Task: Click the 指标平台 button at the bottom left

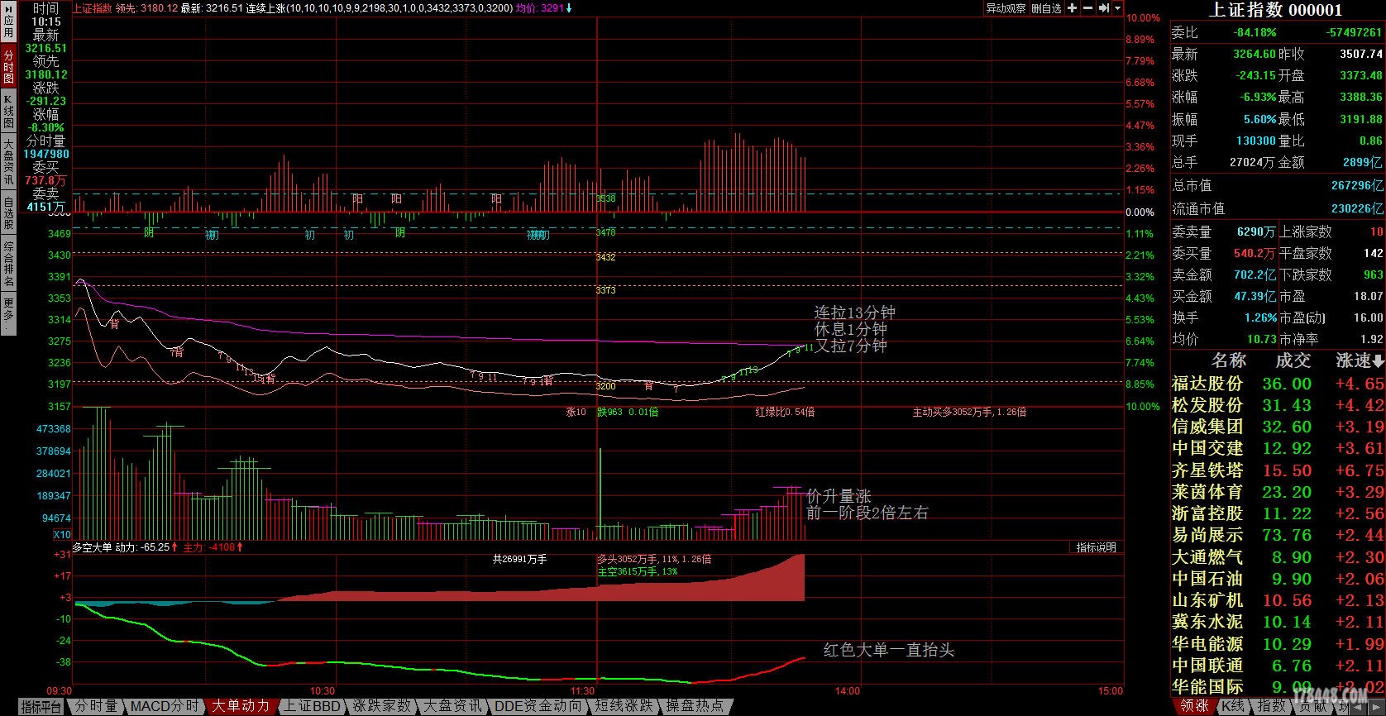Action: pos(41,707)
